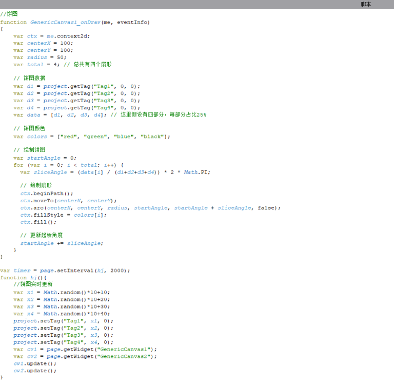The width and height of the screenshot is (394, 384).
Task: Click the colors array with "red"
Action: 92,137
